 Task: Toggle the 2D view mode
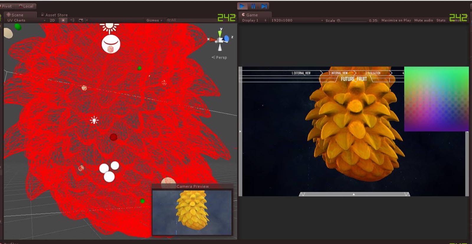pos(52,20)
